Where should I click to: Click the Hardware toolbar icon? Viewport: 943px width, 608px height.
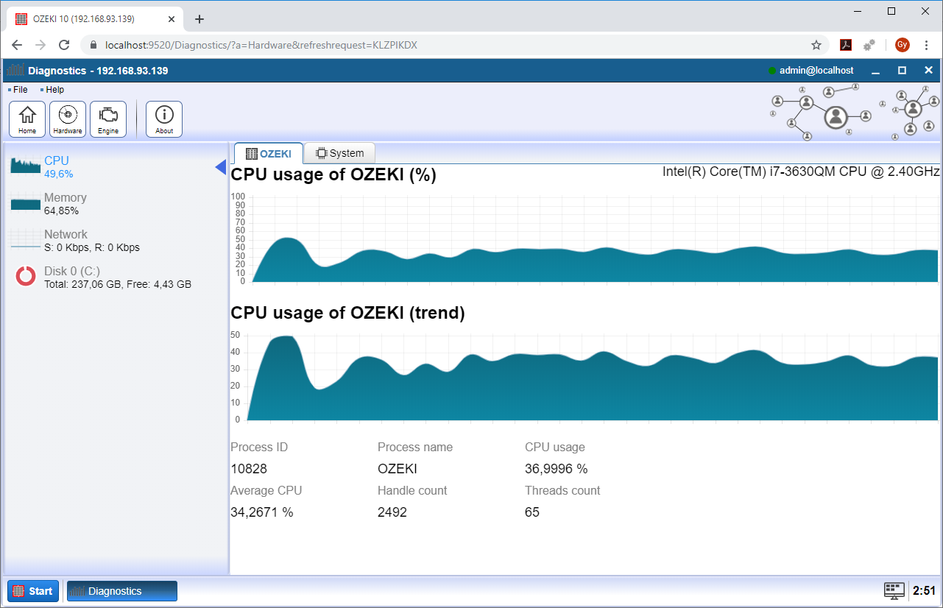coord(68,119)
